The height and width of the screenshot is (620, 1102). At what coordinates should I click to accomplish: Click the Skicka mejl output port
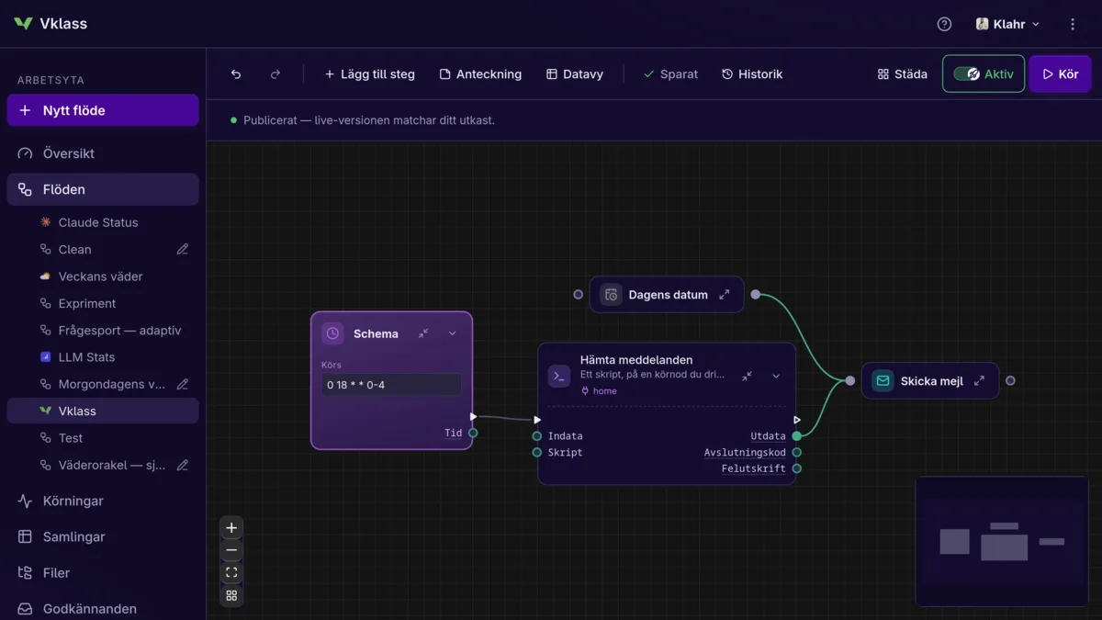(1010, 380)
